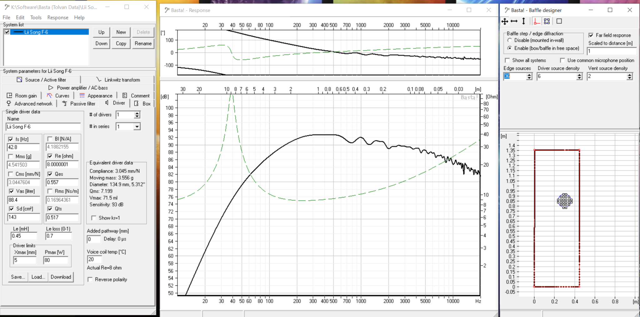Toggle the blue grid nodes tool
The height and width of the screenshot is (317, 640).
tap(547, 21)
